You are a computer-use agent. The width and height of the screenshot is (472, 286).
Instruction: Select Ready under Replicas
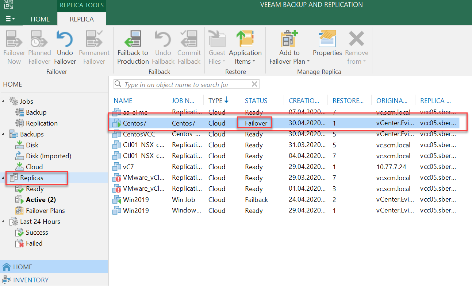pyautogui.click(x=35, y=189)
